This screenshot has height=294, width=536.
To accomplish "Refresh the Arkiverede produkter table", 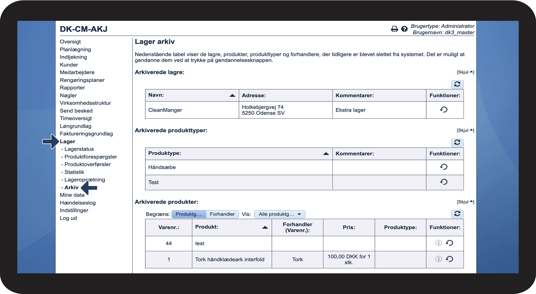I will pos(457,214).
